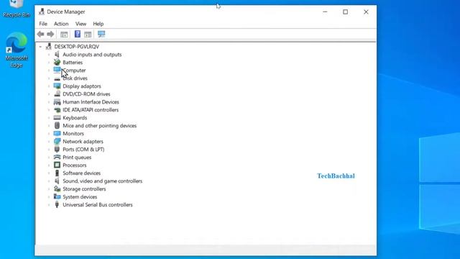Click the Universal Serial Bus controllers icon
Screen dimensions: 460x259
coord(57,205)
